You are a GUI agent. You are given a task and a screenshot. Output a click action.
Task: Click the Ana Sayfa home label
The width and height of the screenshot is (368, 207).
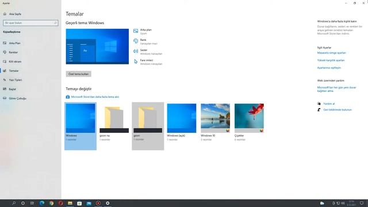point(15,14)
